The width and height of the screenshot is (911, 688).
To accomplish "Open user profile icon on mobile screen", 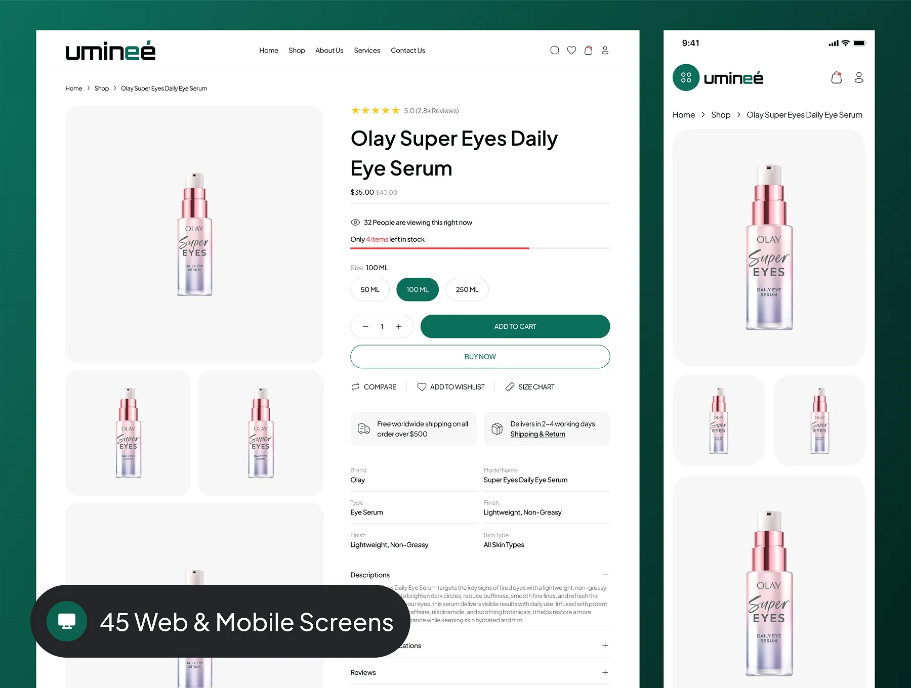I will [859, 77].
